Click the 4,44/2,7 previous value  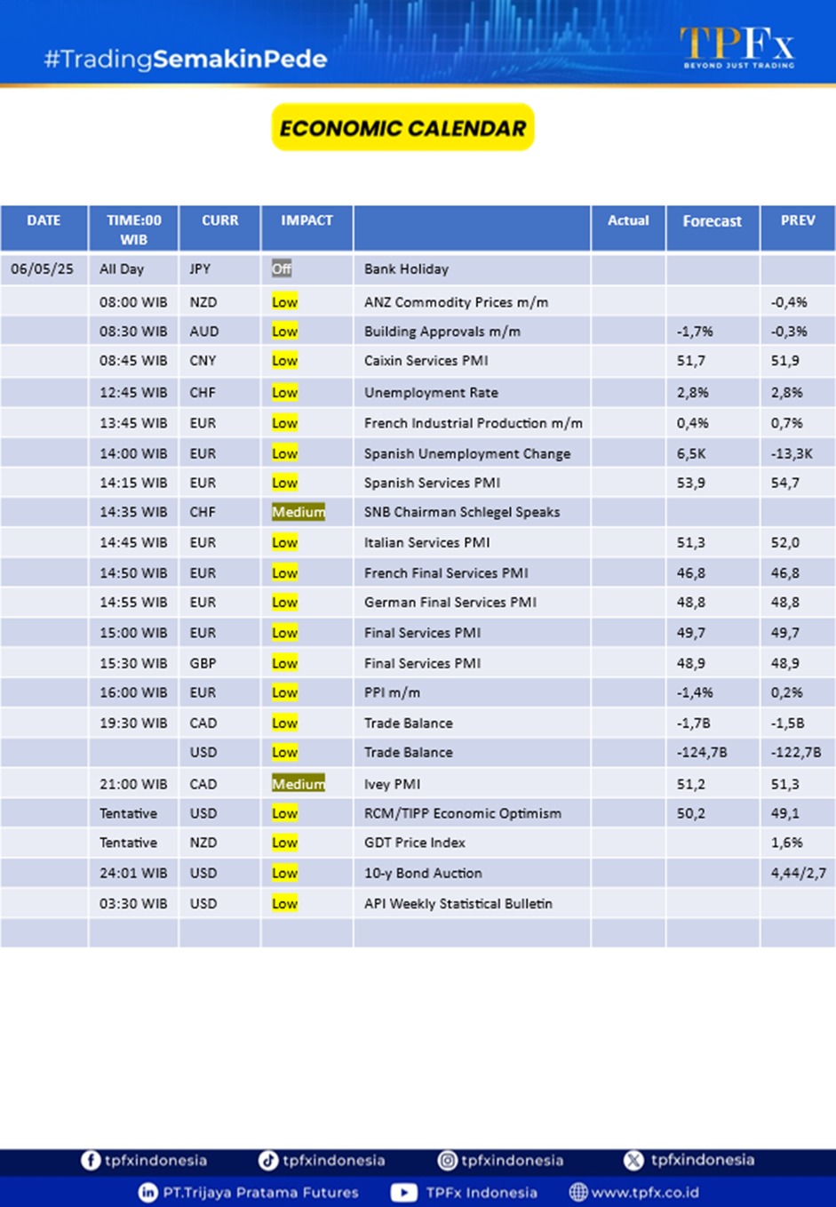799,873
